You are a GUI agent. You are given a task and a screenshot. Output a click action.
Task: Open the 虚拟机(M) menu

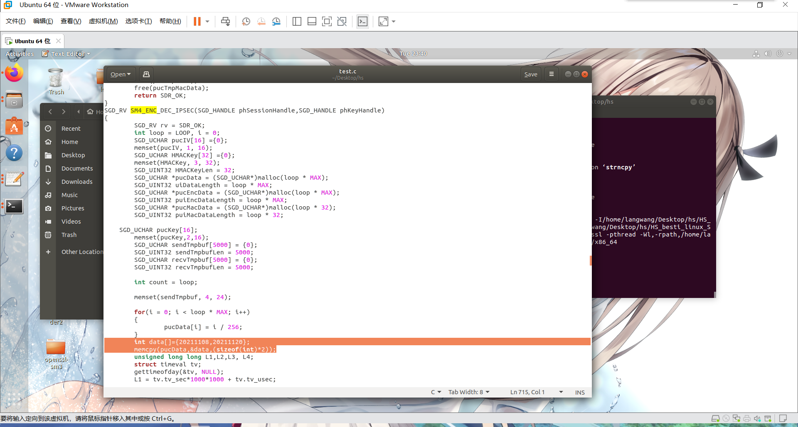point(103,21)
